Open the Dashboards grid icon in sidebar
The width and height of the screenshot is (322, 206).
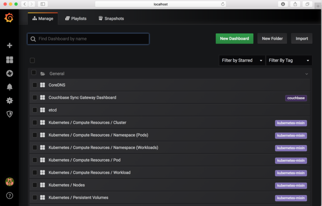pos(10,60)
